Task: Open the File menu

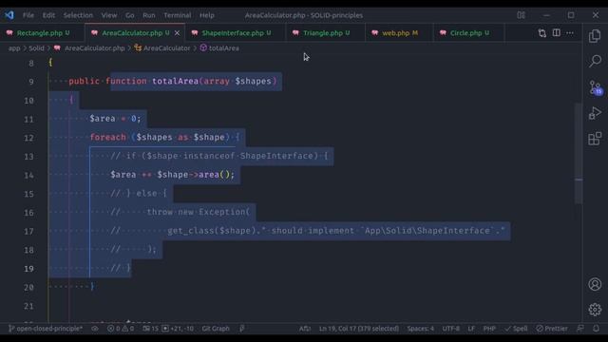Action: [28, 15]
